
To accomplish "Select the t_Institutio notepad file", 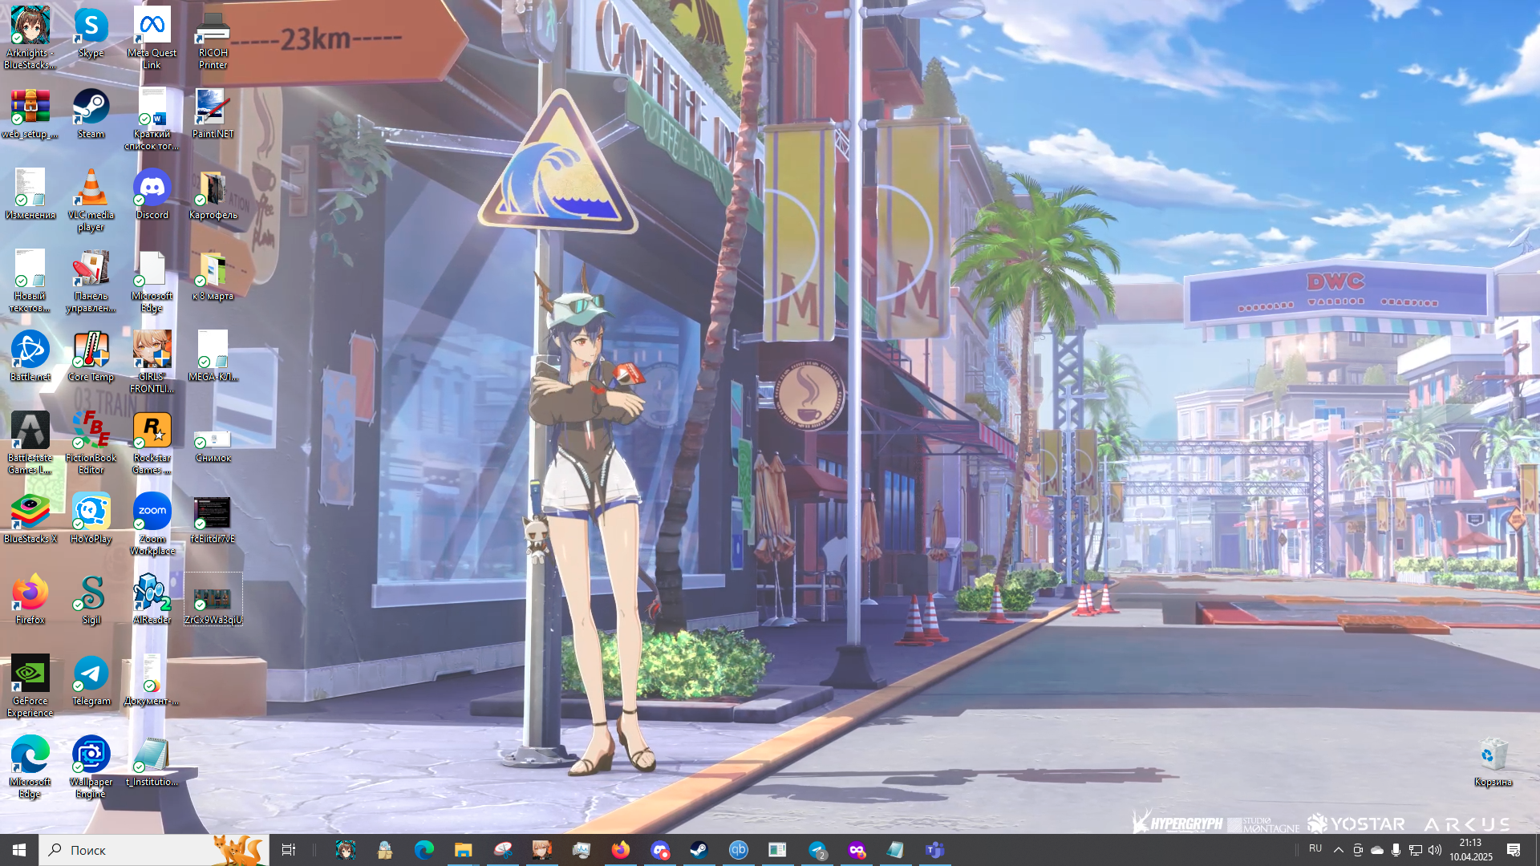I will point(152,761).
